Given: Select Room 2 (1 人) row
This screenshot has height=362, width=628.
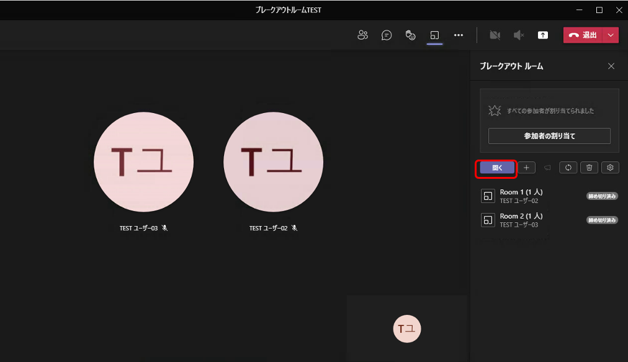Looking at the screenshot, I should point(549,220).
